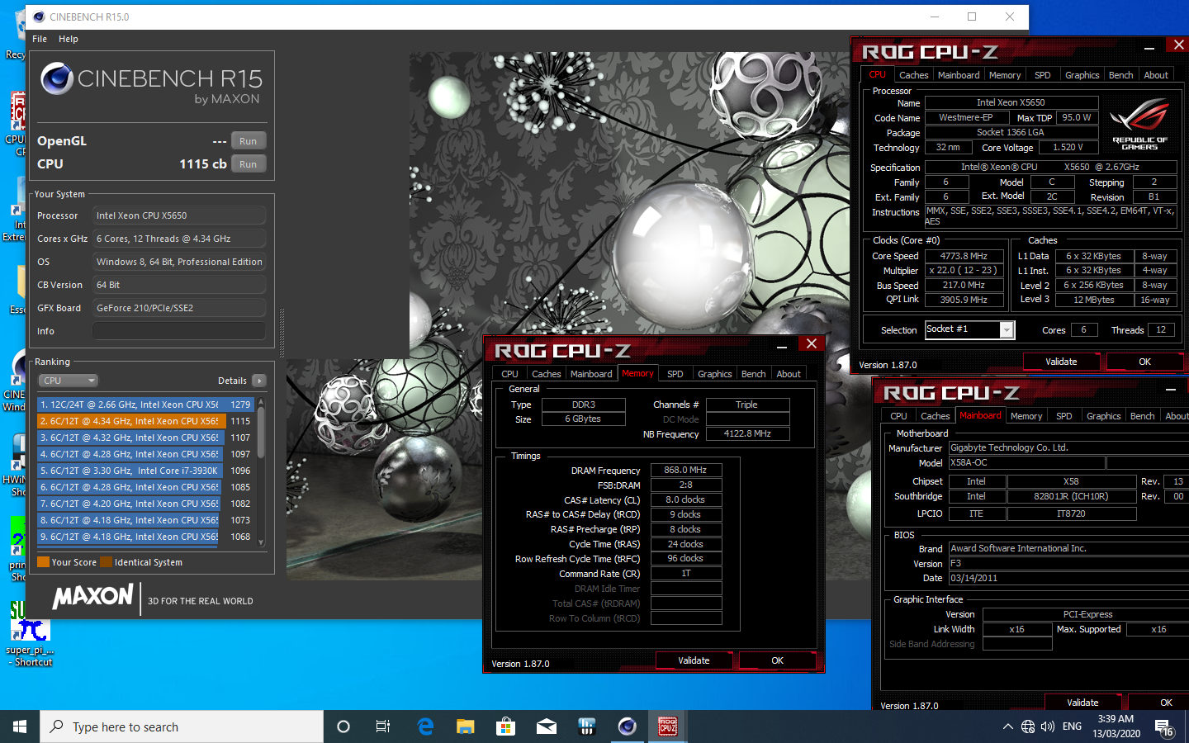Open File Explorer from taskbar

pyautogui.click(x=466, y=726)
